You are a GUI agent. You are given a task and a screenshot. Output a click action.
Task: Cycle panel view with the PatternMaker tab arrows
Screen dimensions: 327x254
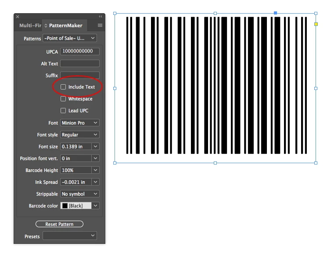pos(46,25)
